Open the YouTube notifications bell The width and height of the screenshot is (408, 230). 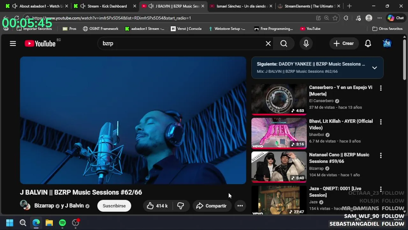pyautogui.click(x=368, y=43)
